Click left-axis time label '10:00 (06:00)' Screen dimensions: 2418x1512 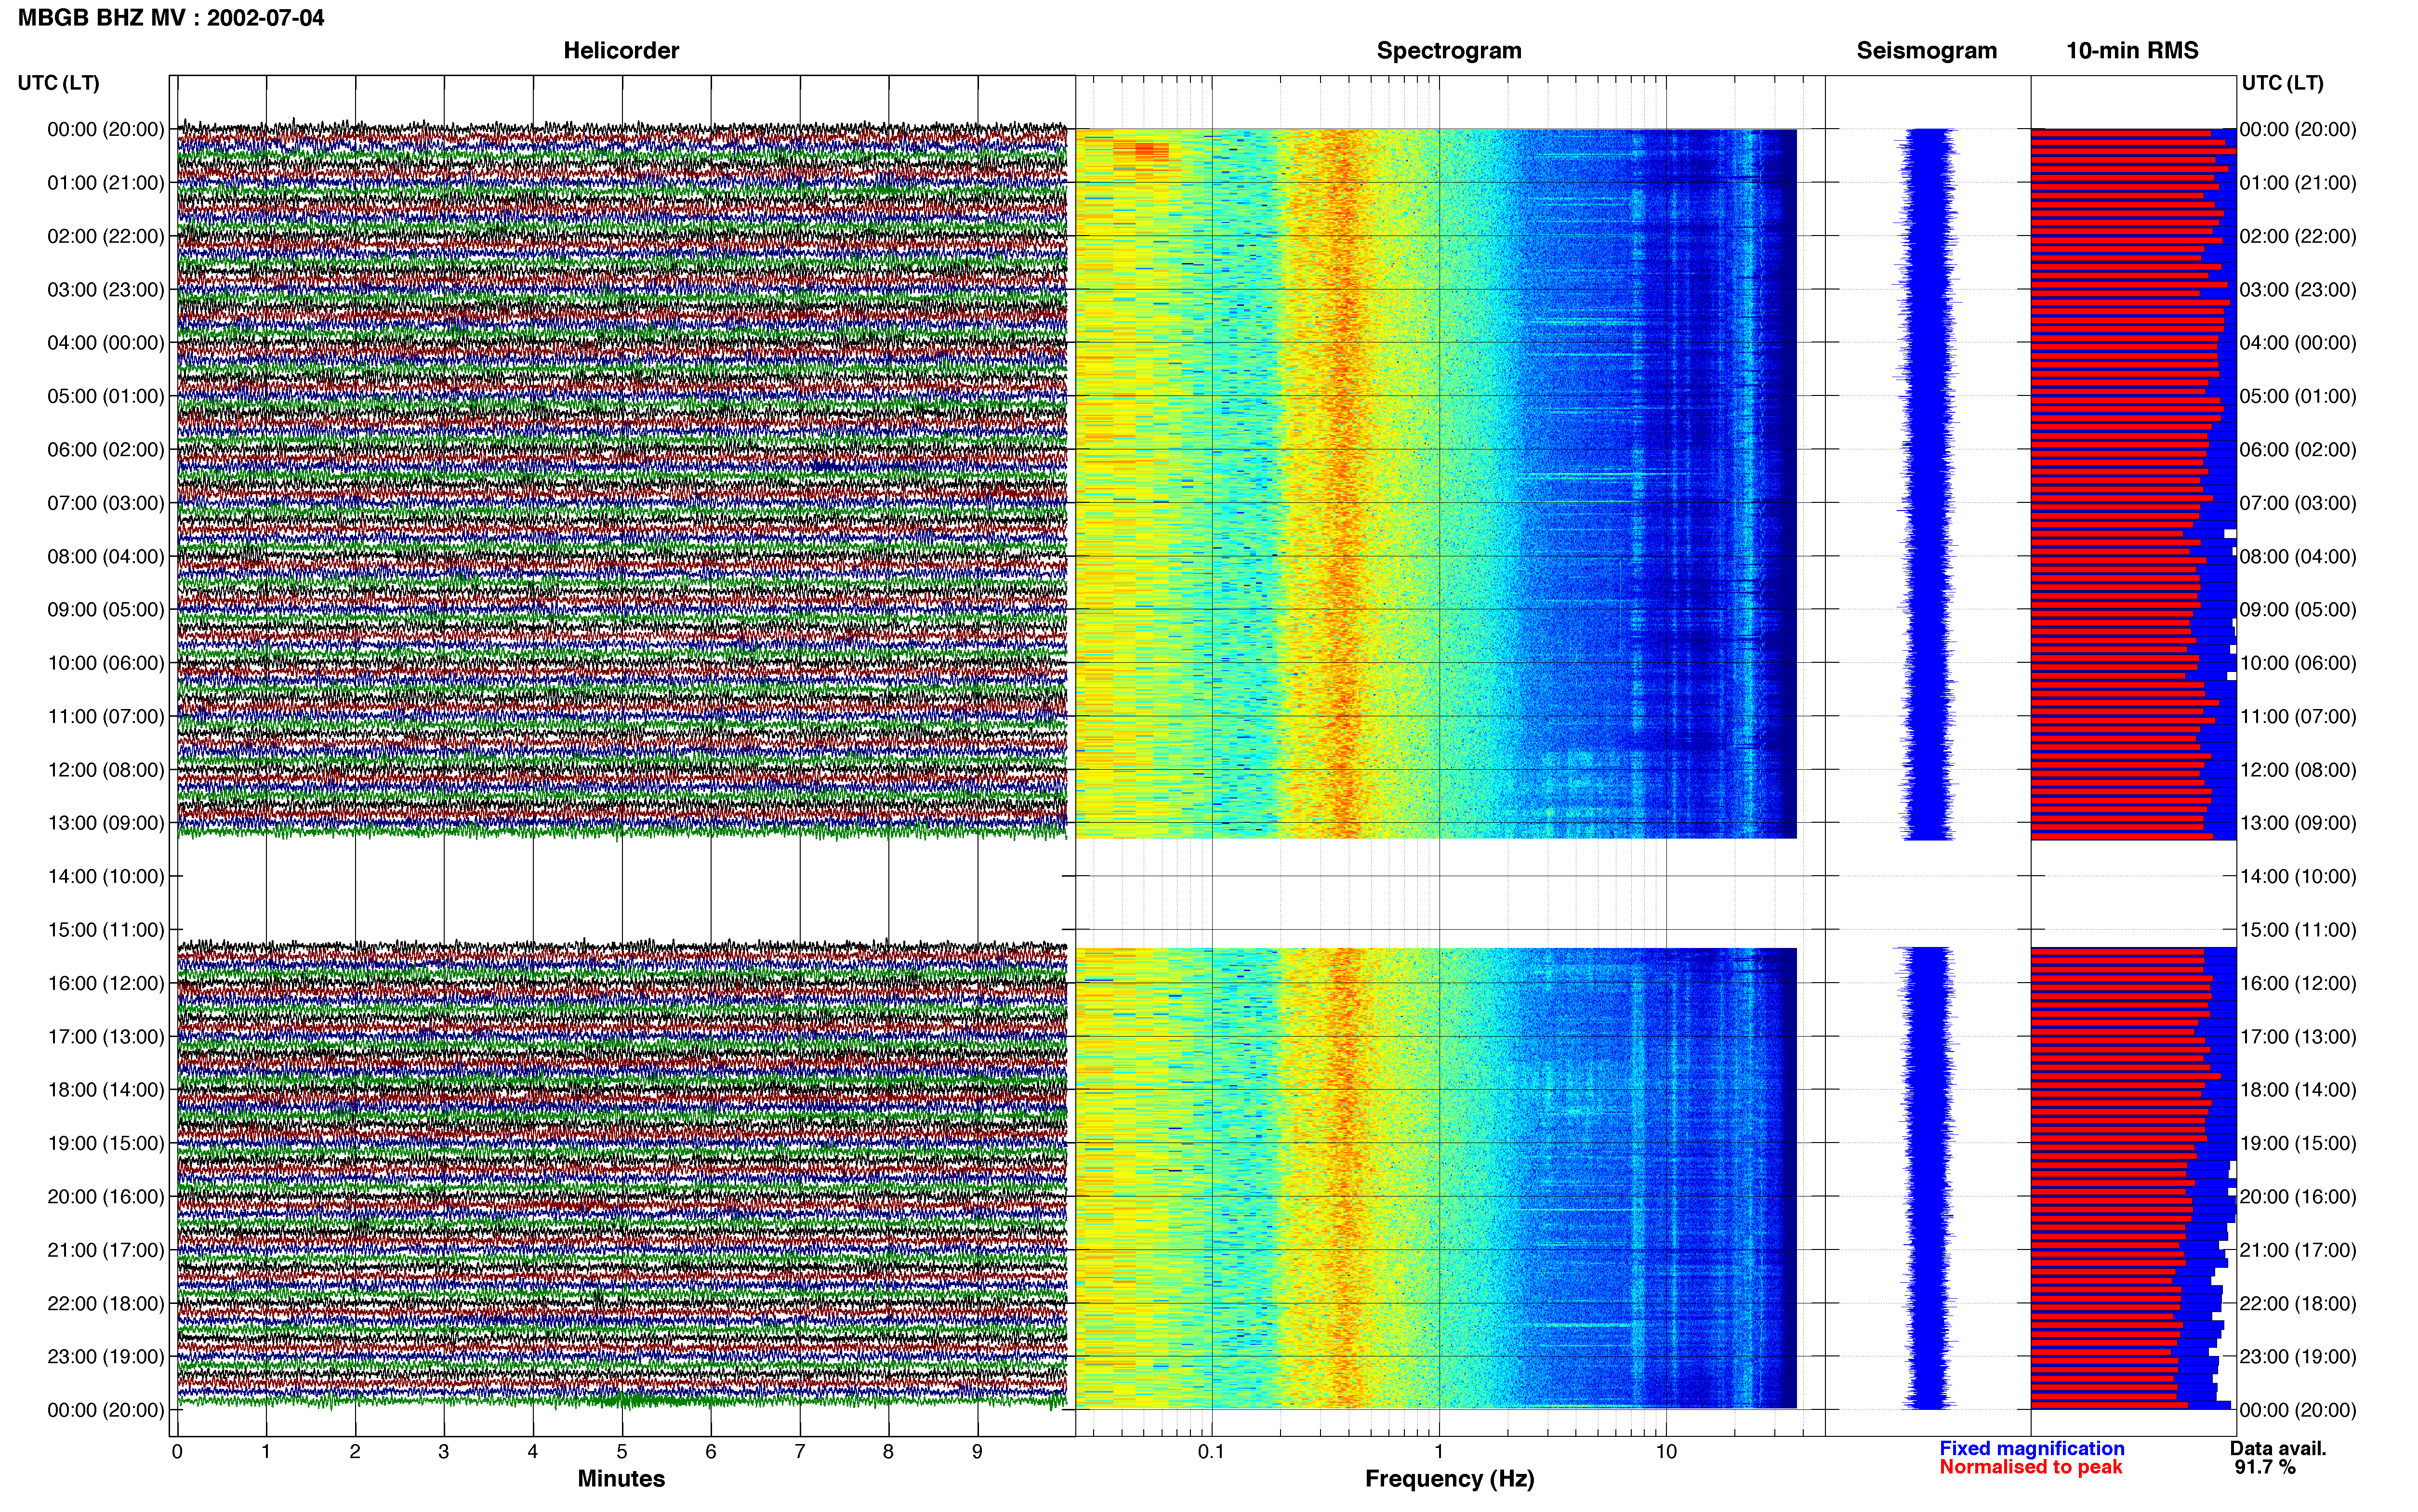[x=106, y=663]
